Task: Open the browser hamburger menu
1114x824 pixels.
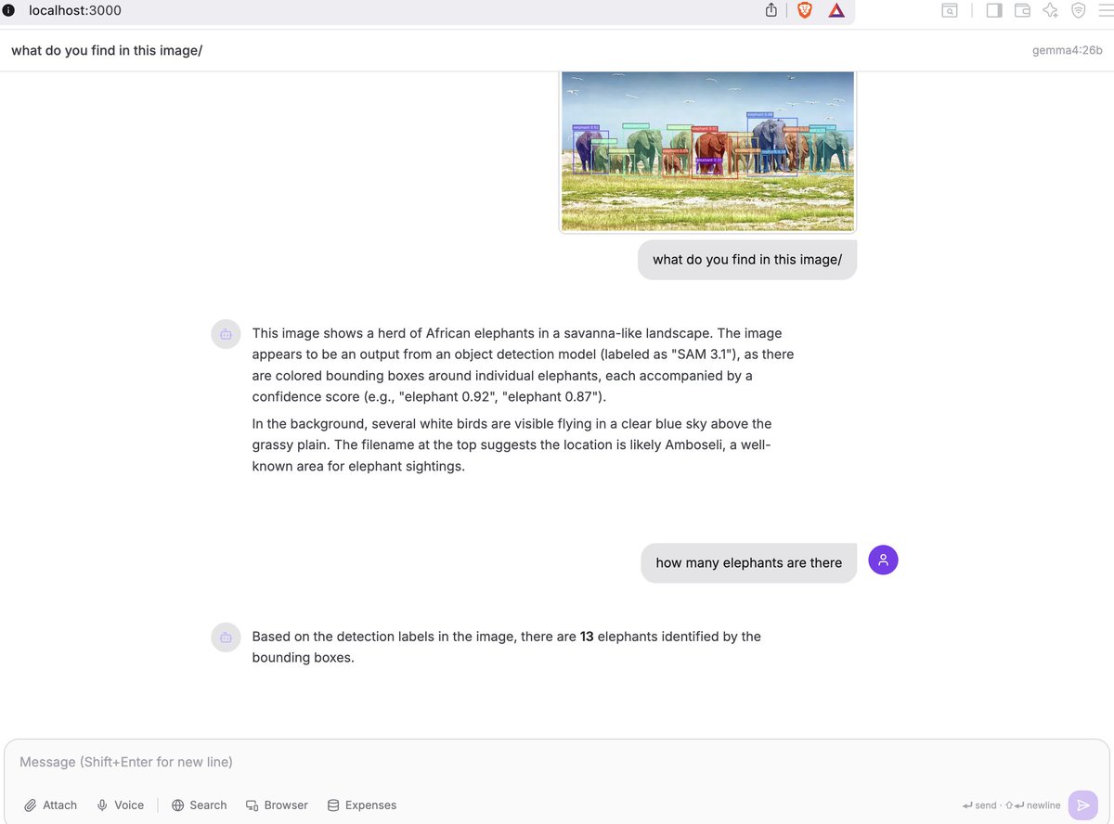Action: pos(1104,11)
